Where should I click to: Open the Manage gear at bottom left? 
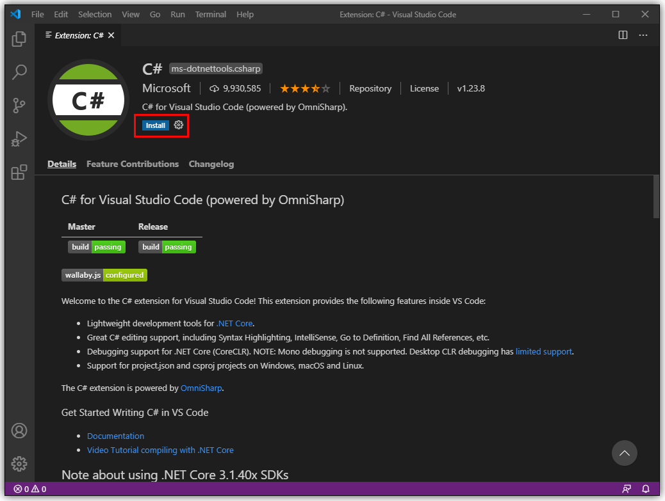(x=19, y=463)
